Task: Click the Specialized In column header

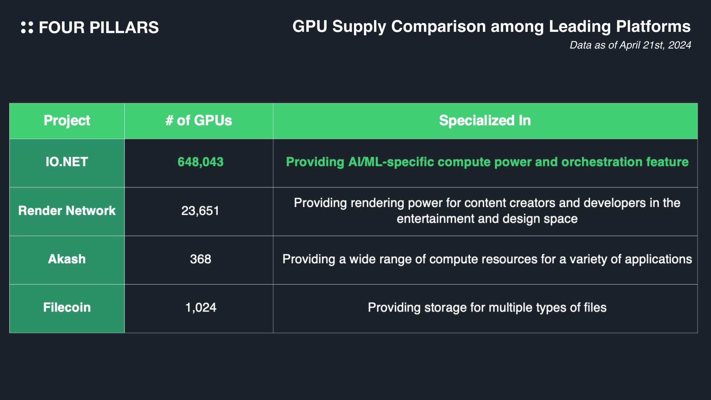Action: (x=485, y=121)
